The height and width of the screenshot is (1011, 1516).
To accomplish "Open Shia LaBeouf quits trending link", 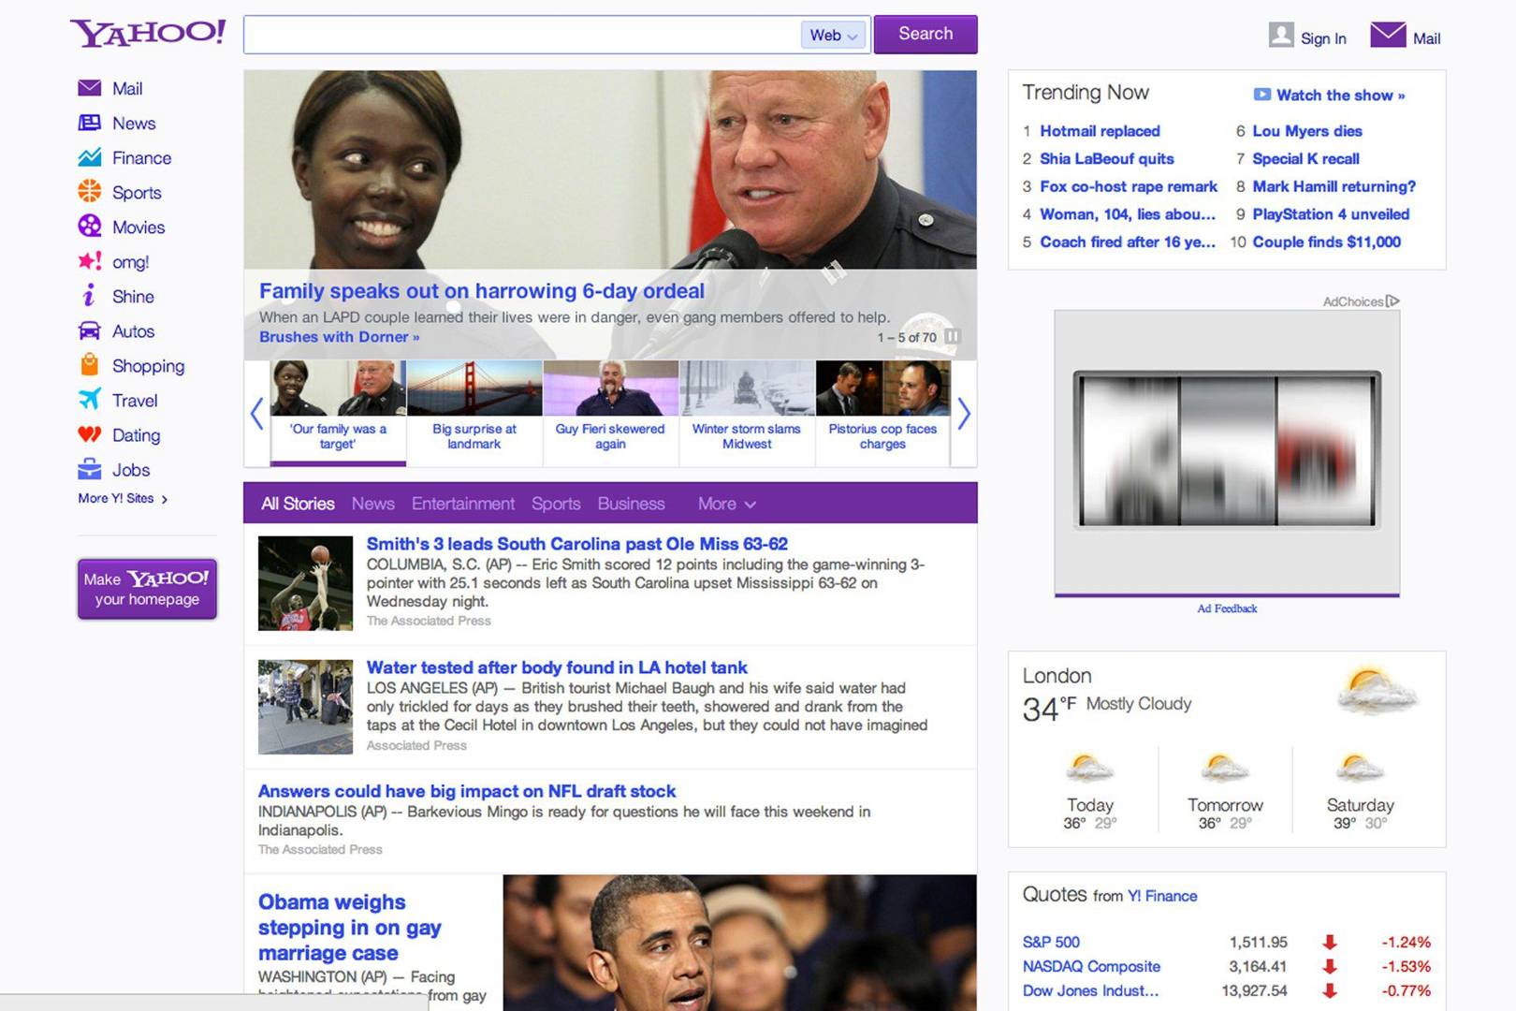I will click(x=1106, y=159).
